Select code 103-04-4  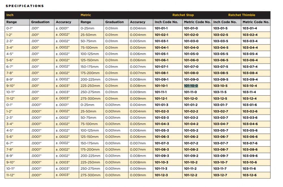[250, 48]
